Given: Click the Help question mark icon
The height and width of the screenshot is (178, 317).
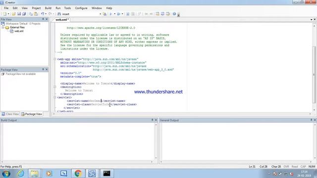Looking at the screenshot, I should point(174,14).
